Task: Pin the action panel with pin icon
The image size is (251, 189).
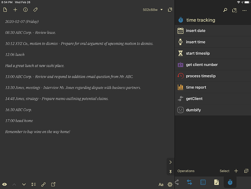Action: [170, 172]
